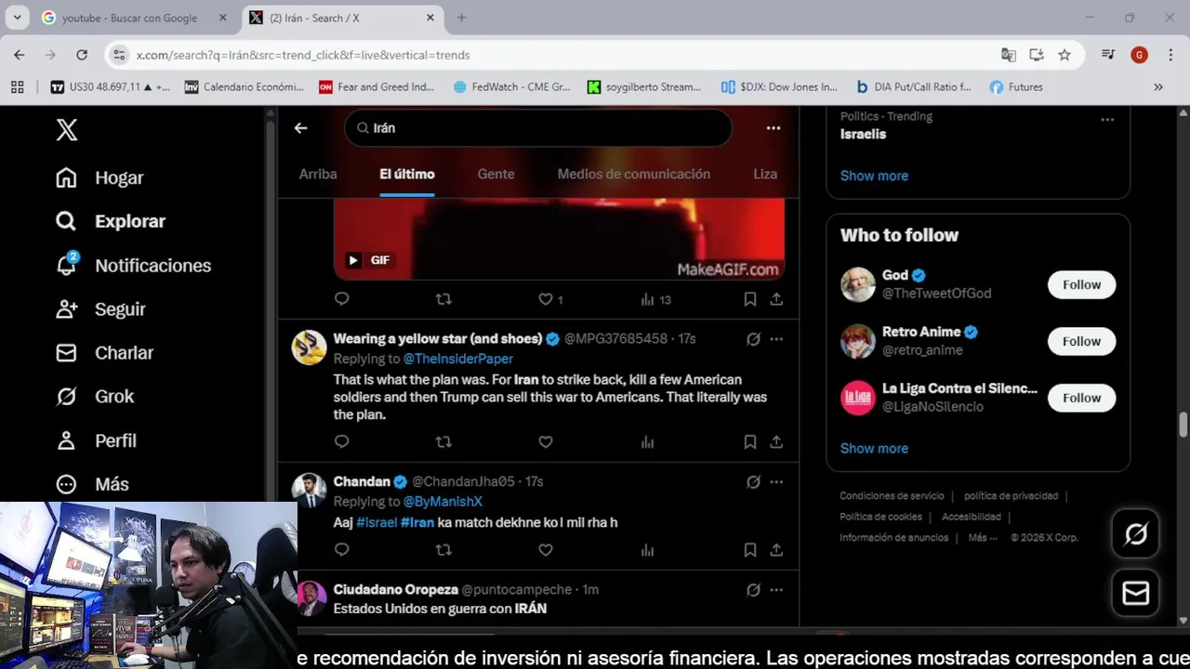Follow God @TheTweetOfGod
The image size is (1190, 669).
(x=1081, y=285)
